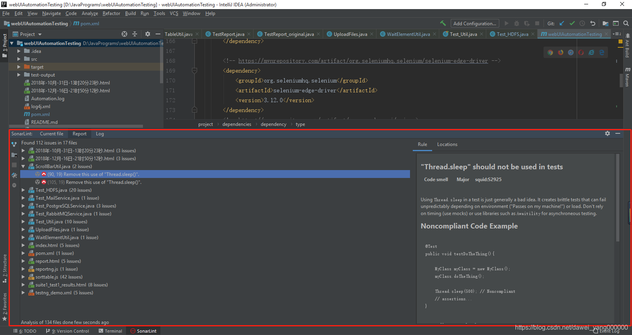This screenshot has height=335, width=632.
Task: Click the Git Update Project arrow icon
Action: pyautogui.click(x=562, y=23)
